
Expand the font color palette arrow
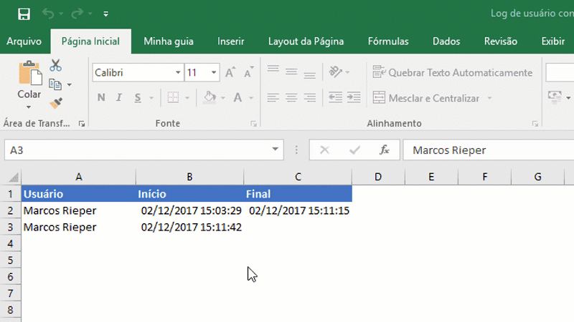click(x=251, y=98)
